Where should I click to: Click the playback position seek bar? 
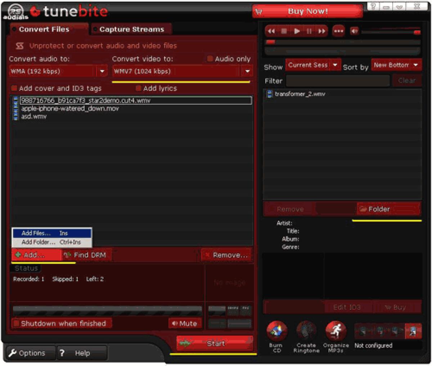pos(343,42)
